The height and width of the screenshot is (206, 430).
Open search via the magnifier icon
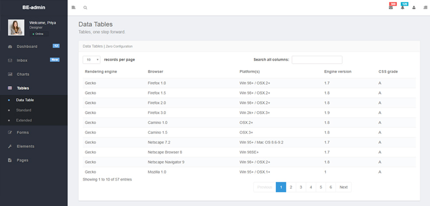pos(85,7)
